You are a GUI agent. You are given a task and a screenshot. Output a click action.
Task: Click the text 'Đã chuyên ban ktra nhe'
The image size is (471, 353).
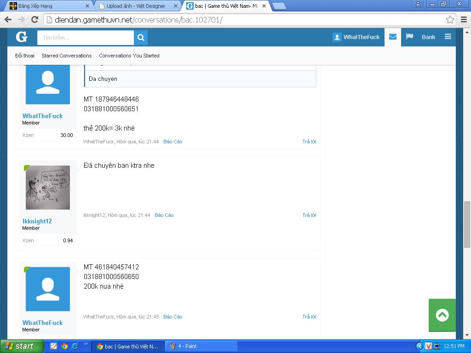pyautogui.click(x=119, y=165)
